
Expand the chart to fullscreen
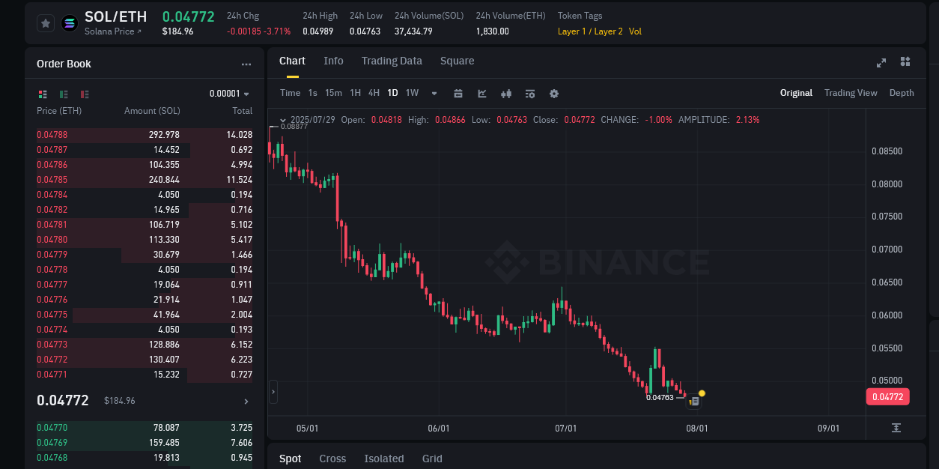click(881, 62)
